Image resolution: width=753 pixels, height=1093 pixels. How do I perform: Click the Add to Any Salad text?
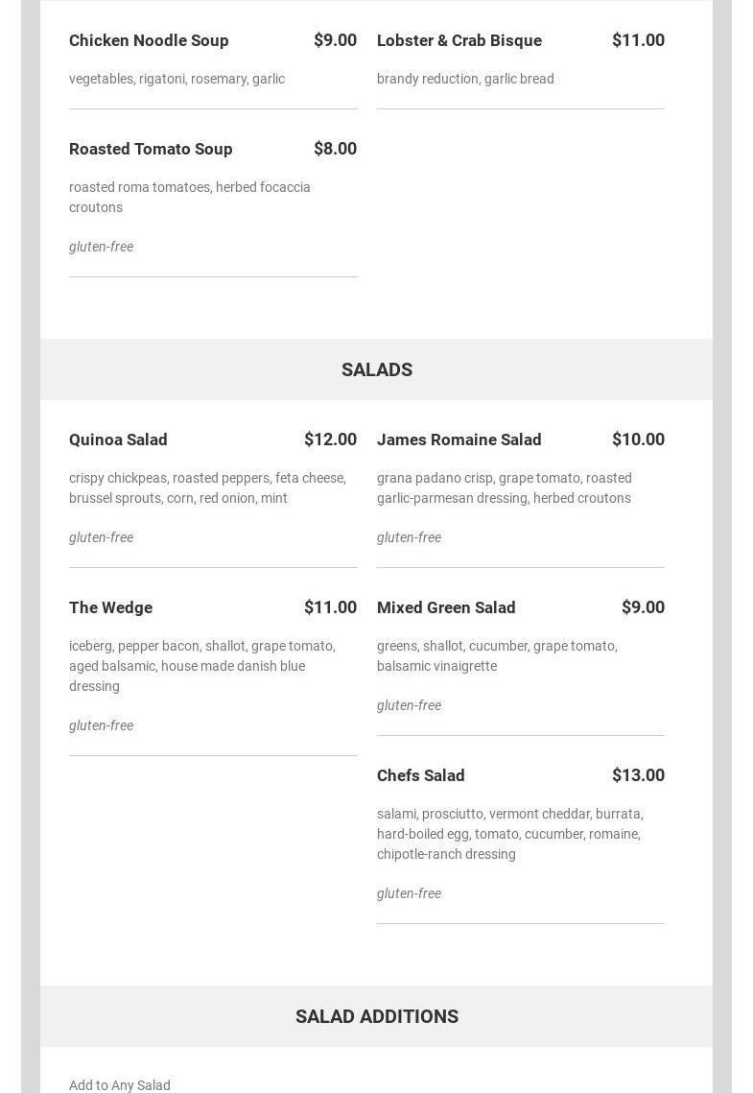(120, 1085)
